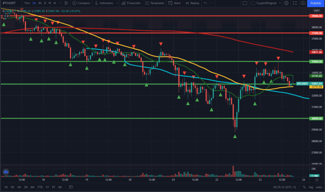Viewport: 325px width, 192px height.
Task: Click the 33743.02 indicator value label
Action: (316, 76)
